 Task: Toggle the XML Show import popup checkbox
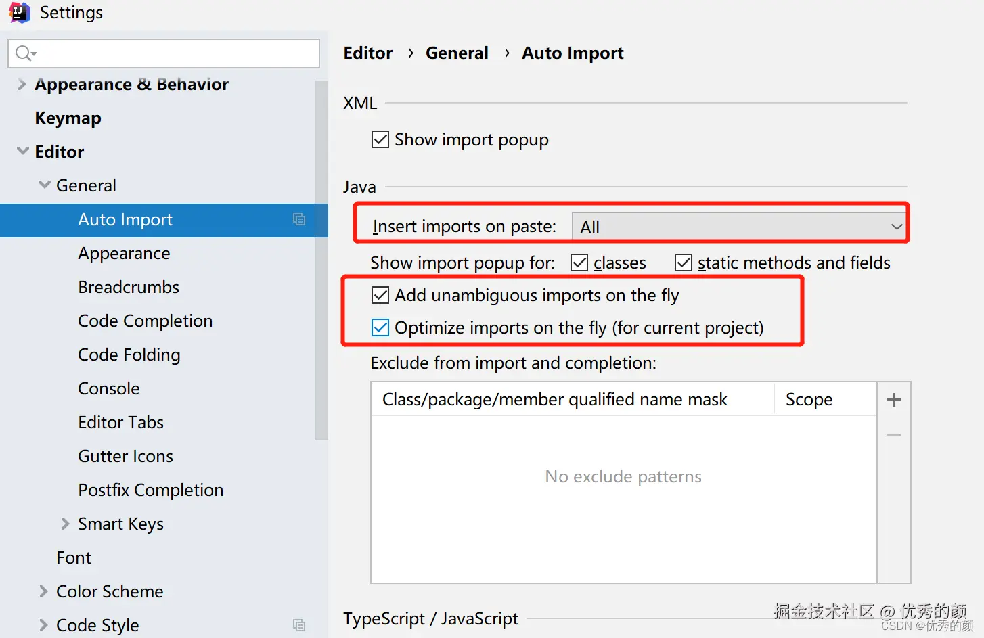pos(380,139)
